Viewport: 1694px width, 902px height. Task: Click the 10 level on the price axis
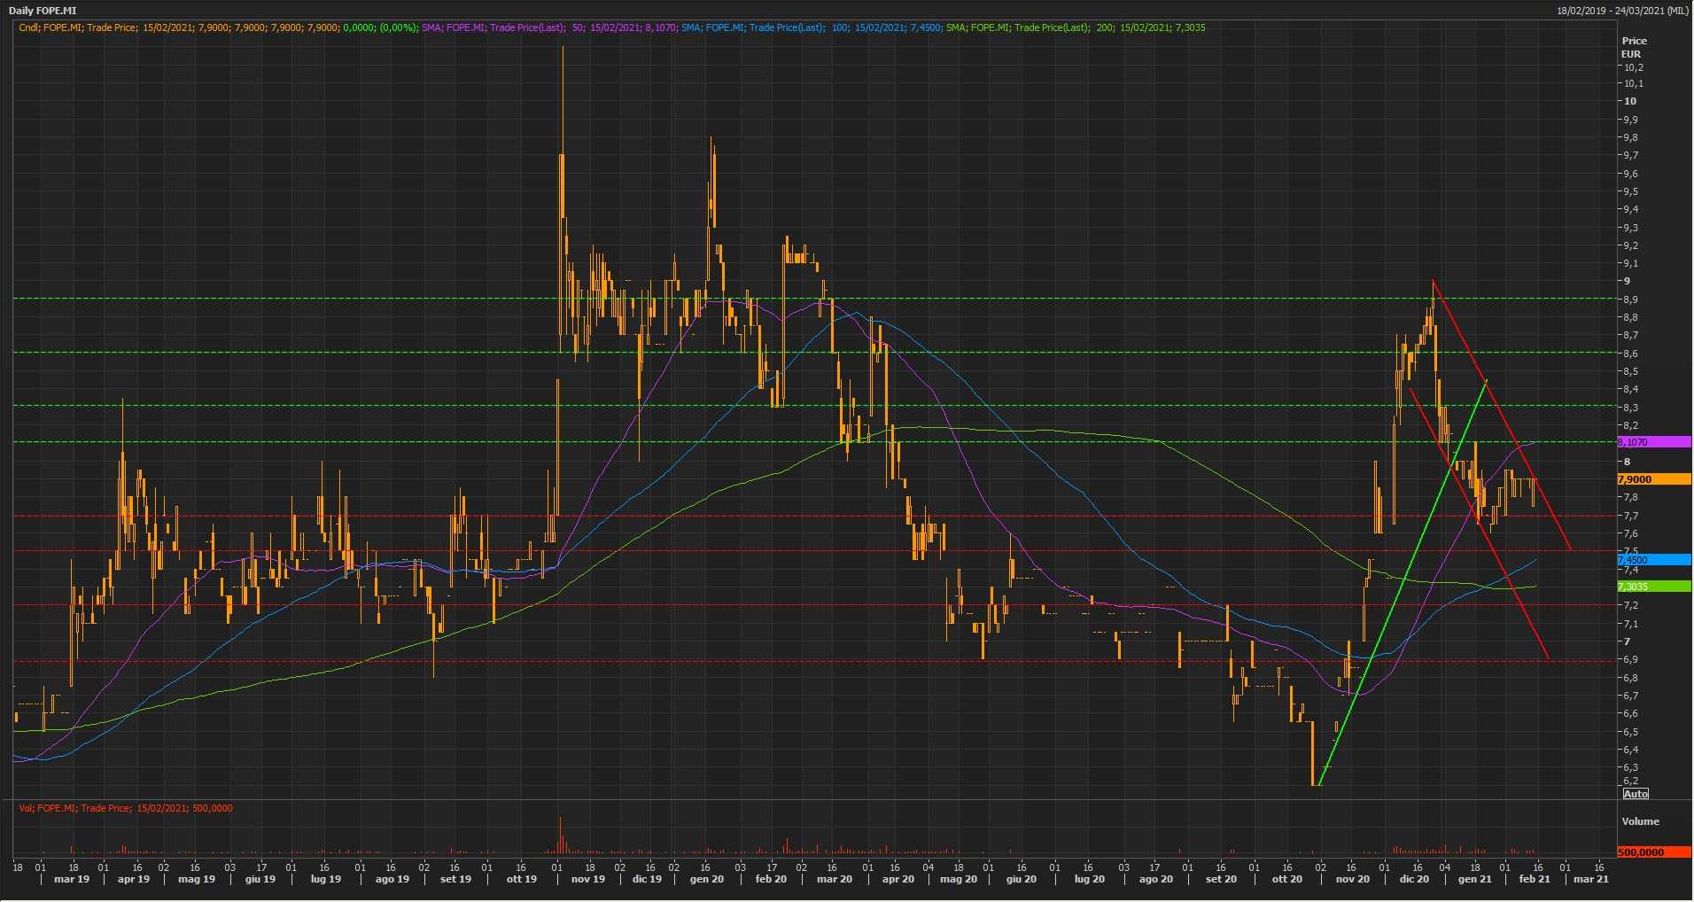point(1629,101)
